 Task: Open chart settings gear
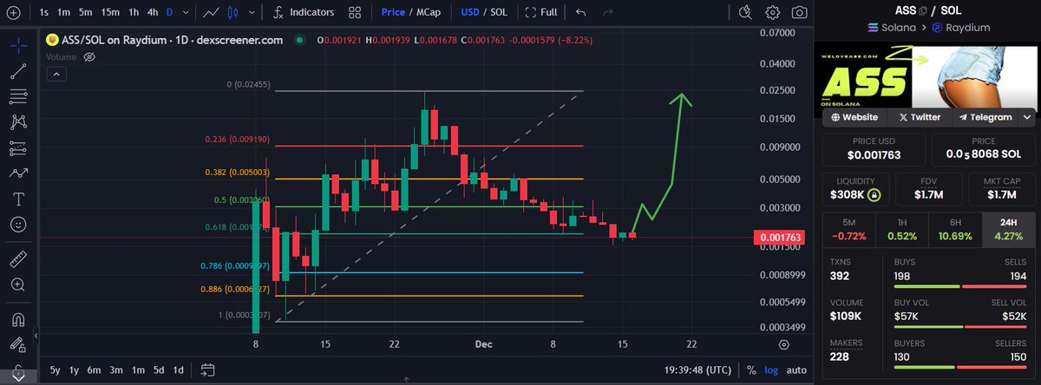(x=772, y=13)
